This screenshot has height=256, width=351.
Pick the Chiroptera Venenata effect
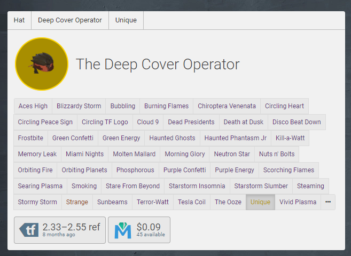[227, 106]
